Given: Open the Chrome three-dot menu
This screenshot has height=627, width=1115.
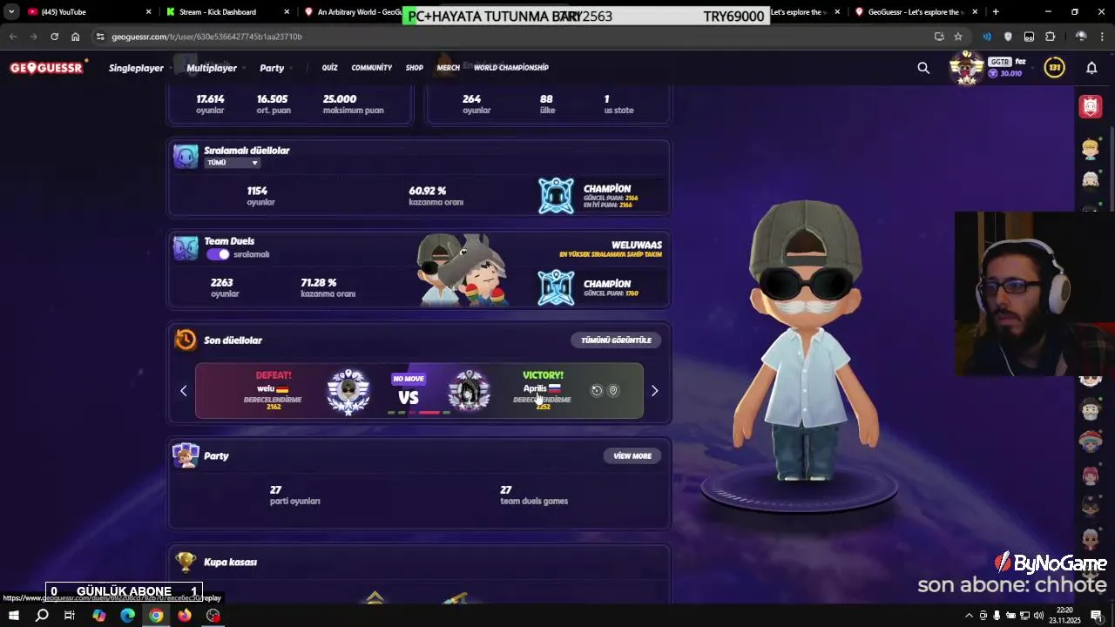Looking at the screenshot, I should point(1102,37).
